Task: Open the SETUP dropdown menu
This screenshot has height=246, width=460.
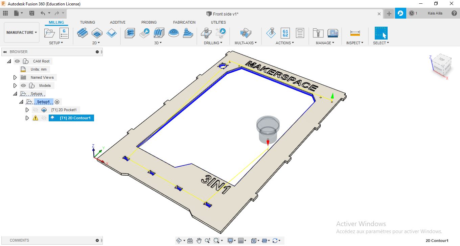Action: [x=56, y=43]
